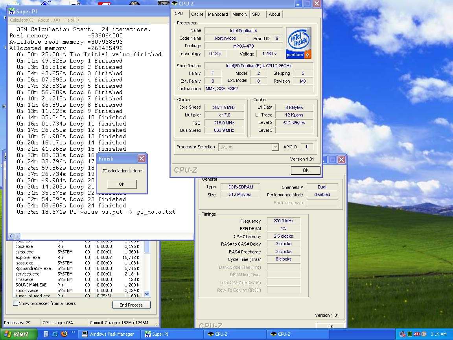
Task: Click the 3:19 AM system clock
Action: (x=438, y=334)
